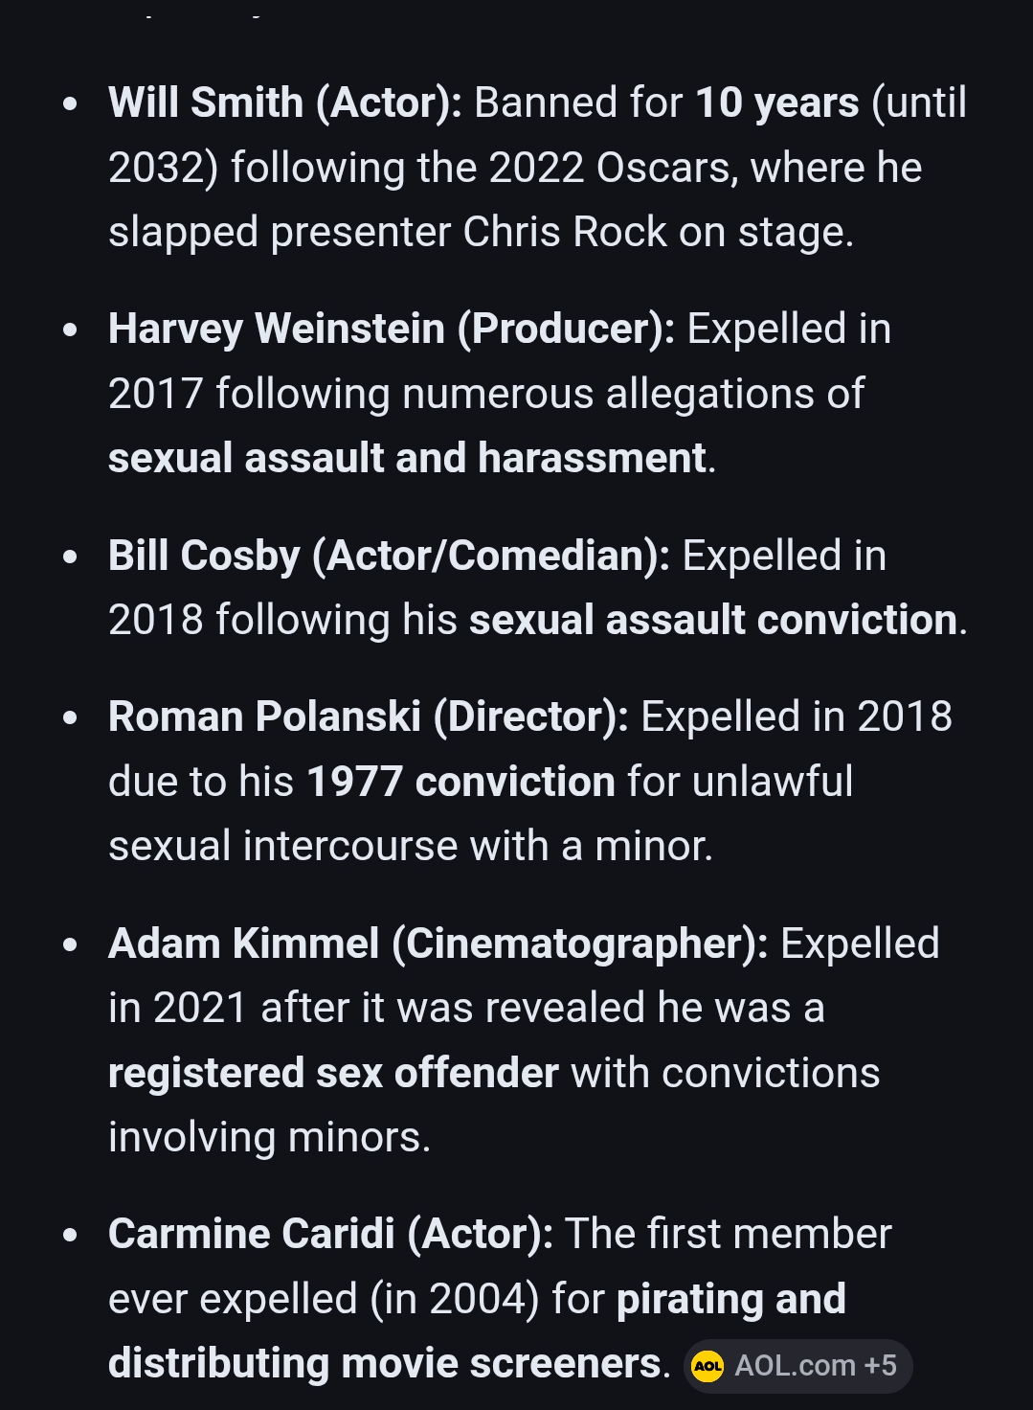Click the bold "1977 conviction" text
Screen dimensions: 1033x1410
(460, 782)
